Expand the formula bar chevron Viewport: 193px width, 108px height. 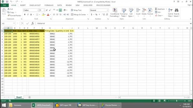pyautogui.click(x=191, y=23)
